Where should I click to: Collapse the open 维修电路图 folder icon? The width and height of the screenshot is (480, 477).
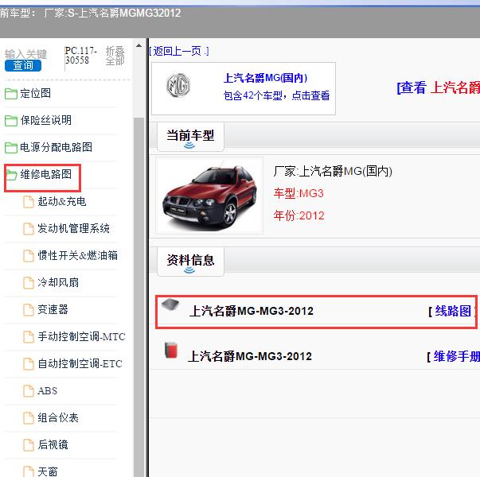[11, 175]
